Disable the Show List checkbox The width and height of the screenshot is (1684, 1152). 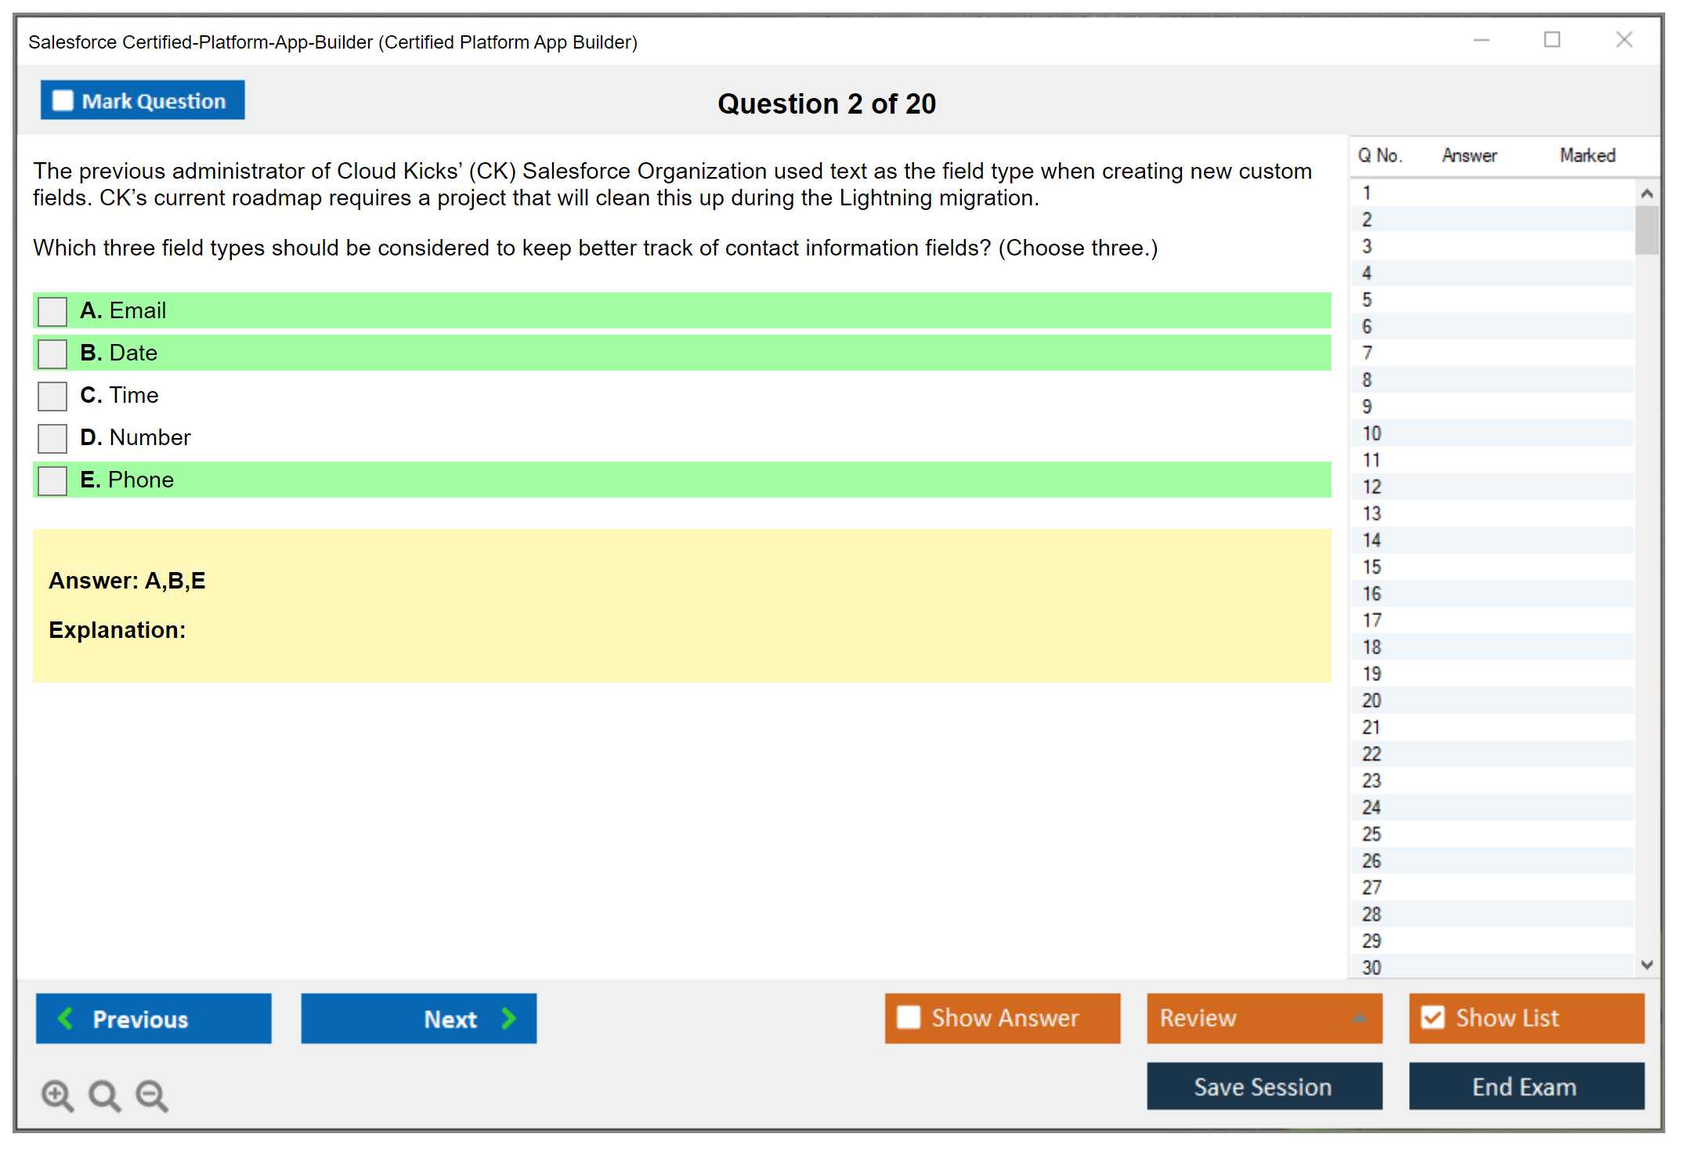pos(1433,1017)
